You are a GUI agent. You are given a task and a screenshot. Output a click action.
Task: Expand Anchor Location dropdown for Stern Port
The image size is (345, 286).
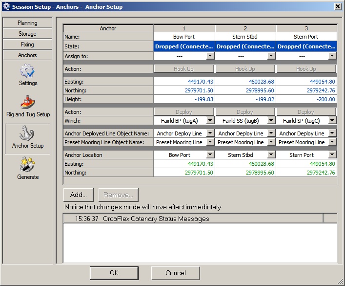(332, 155)
